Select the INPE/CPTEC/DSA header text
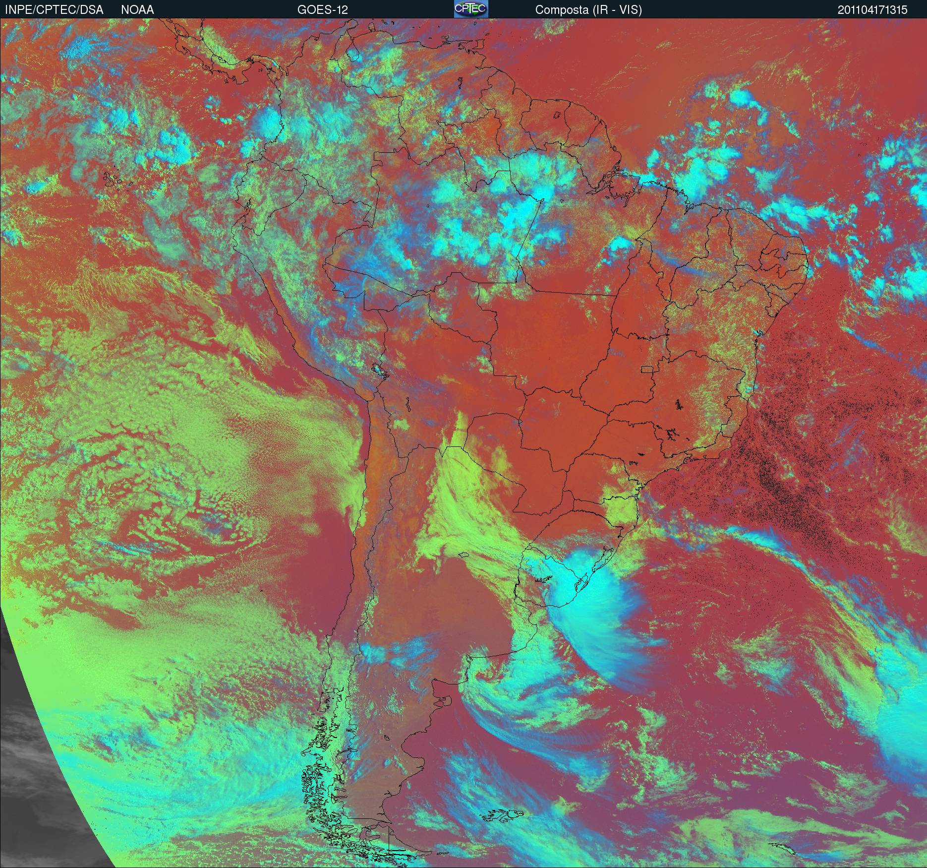Viewport: 927px width, 868px height. pos(54,10)
